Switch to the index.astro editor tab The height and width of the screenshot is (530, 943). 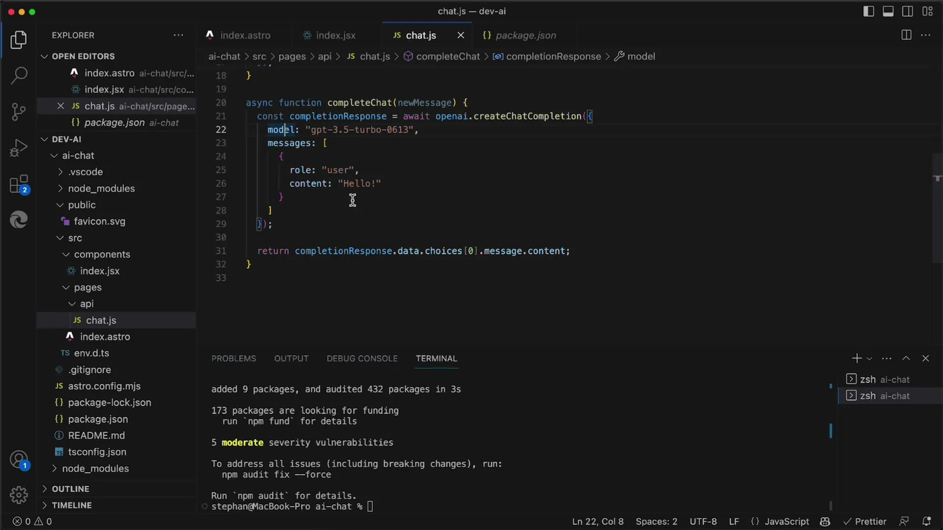click(245, 35)
